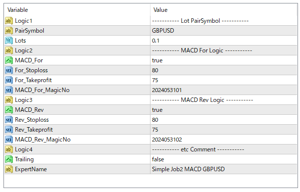
Task: Edit the For_Takeprofit value 75
Action: click(224, 80)
